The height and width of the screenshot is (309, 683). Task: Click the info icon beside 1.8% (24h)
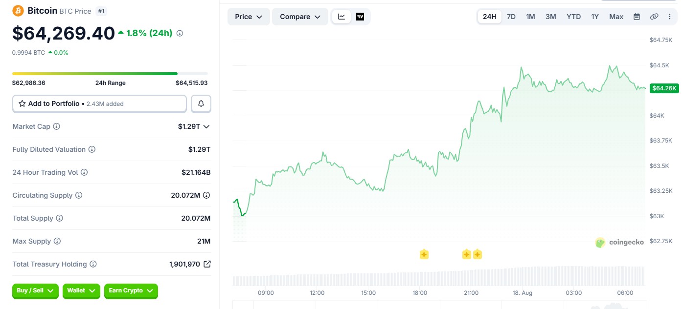point(180,33)
